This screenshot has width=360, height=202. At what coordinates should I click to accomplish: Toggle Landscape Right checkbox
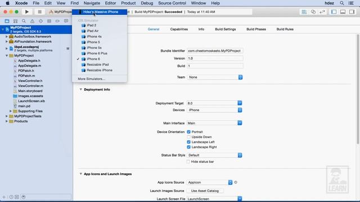click(189, 147)
